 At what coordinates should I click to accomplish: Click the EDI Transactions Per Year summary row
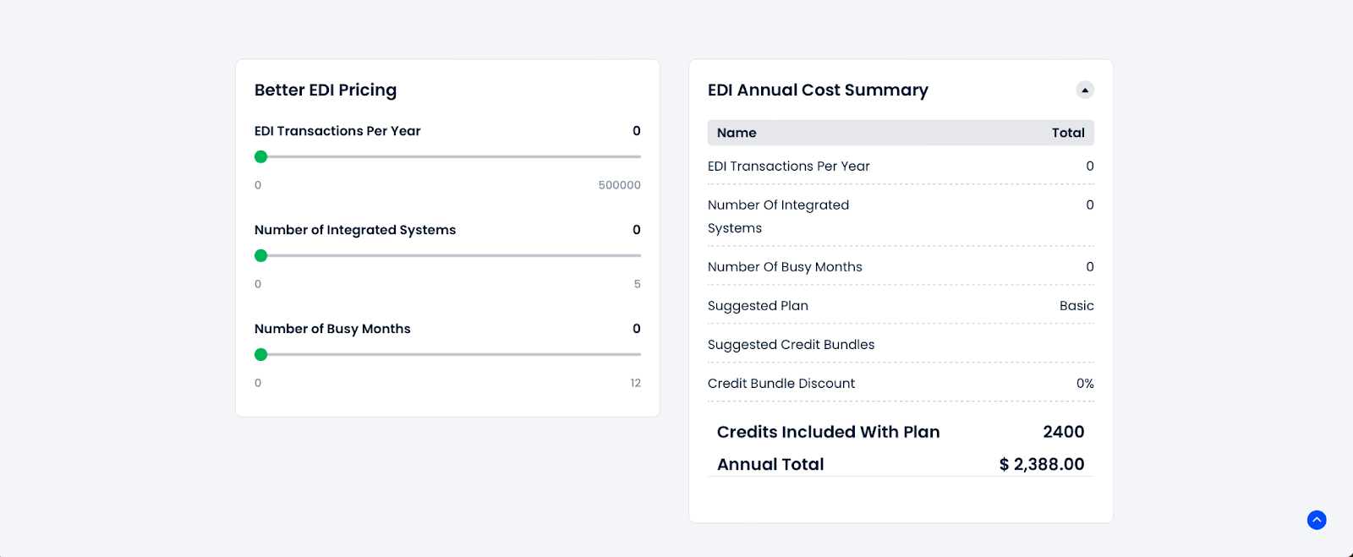tap(901, 166)
